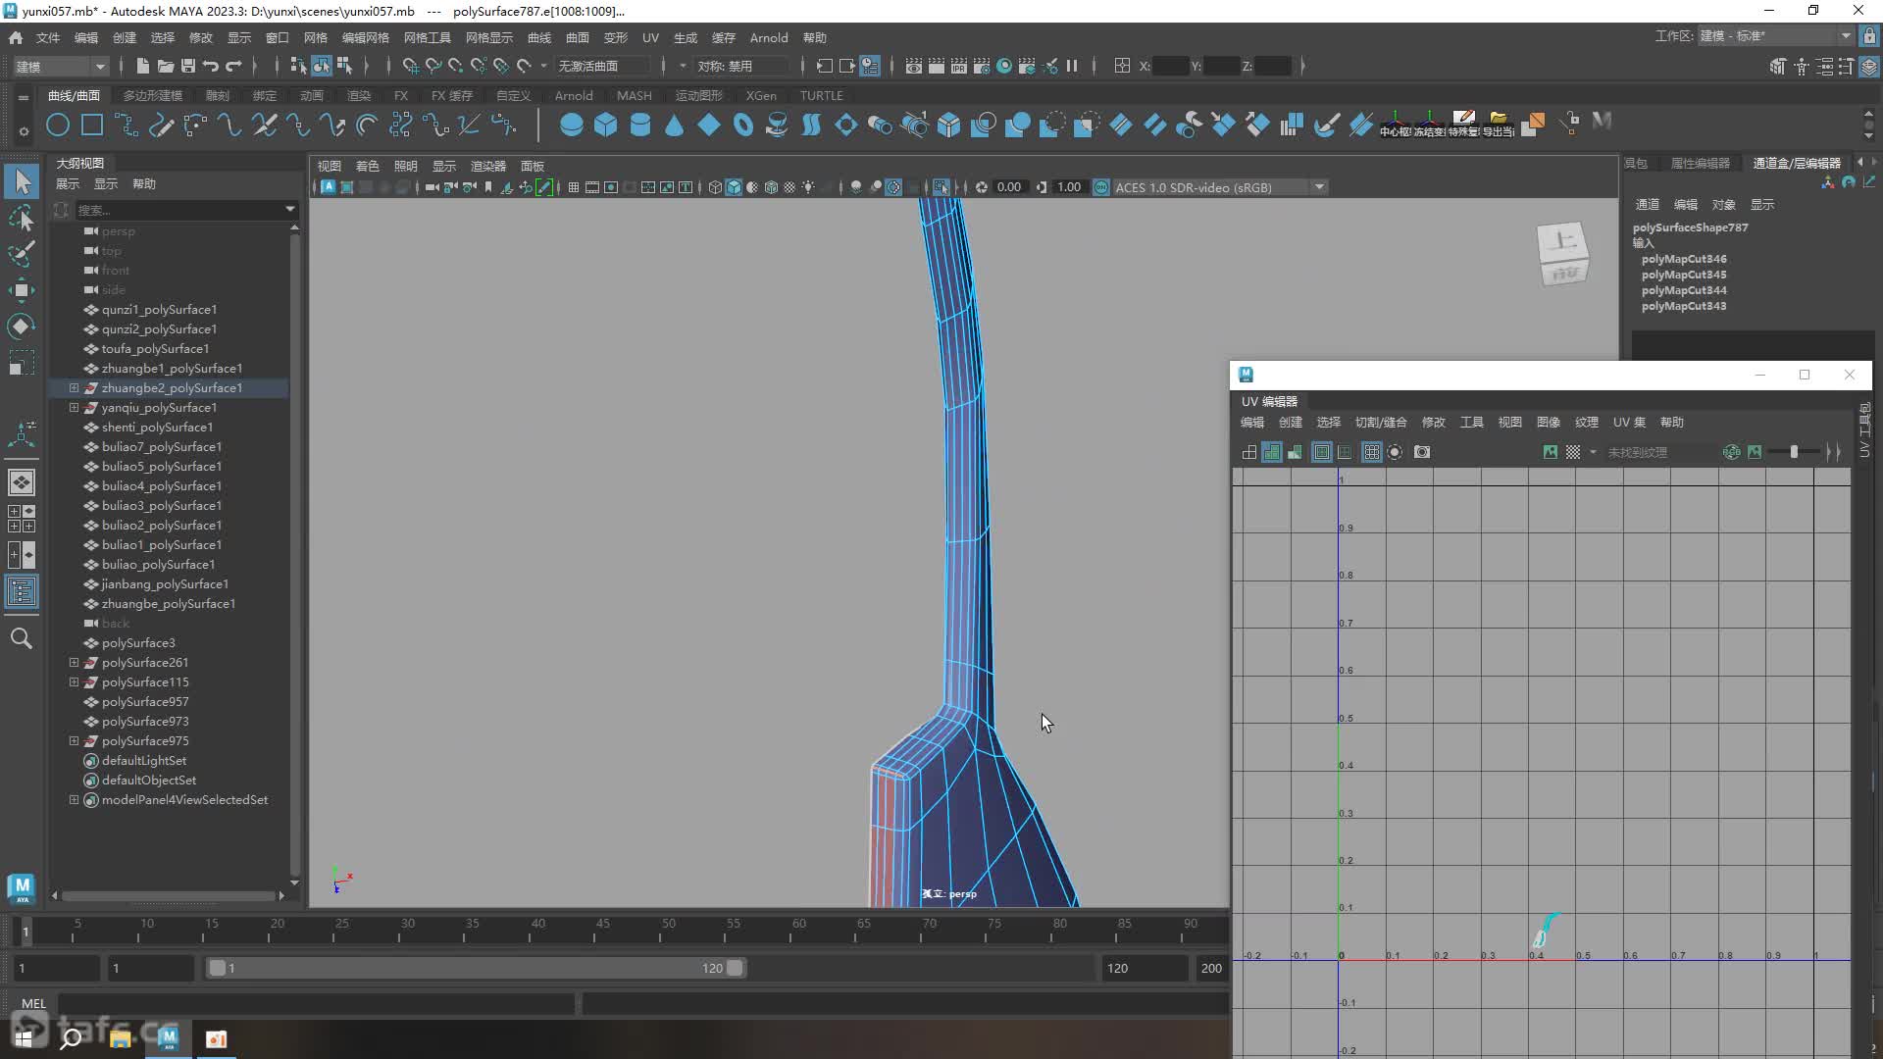
Task: Toggle textured display in viewport toolbar
Action: pos(789,187)
